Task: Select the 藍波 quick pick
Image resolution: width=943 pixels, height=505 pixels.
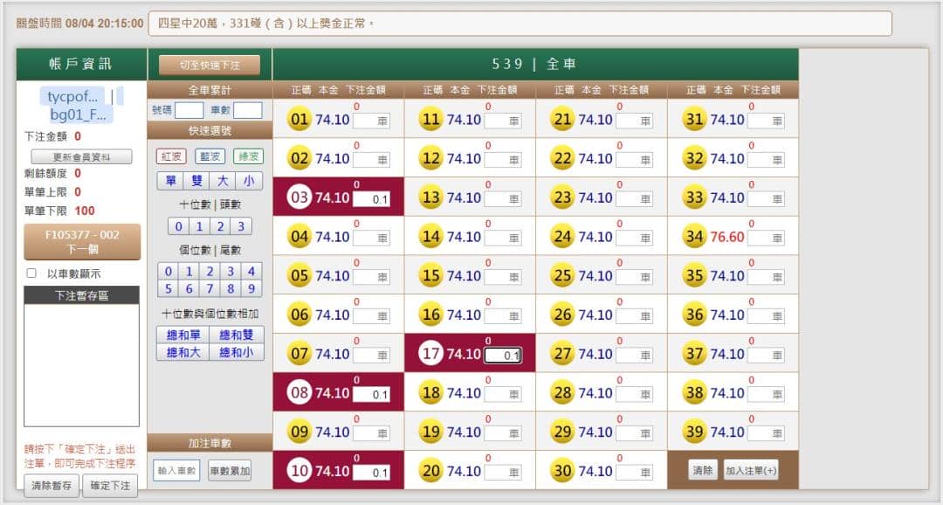Action: (x=210, y=156)
